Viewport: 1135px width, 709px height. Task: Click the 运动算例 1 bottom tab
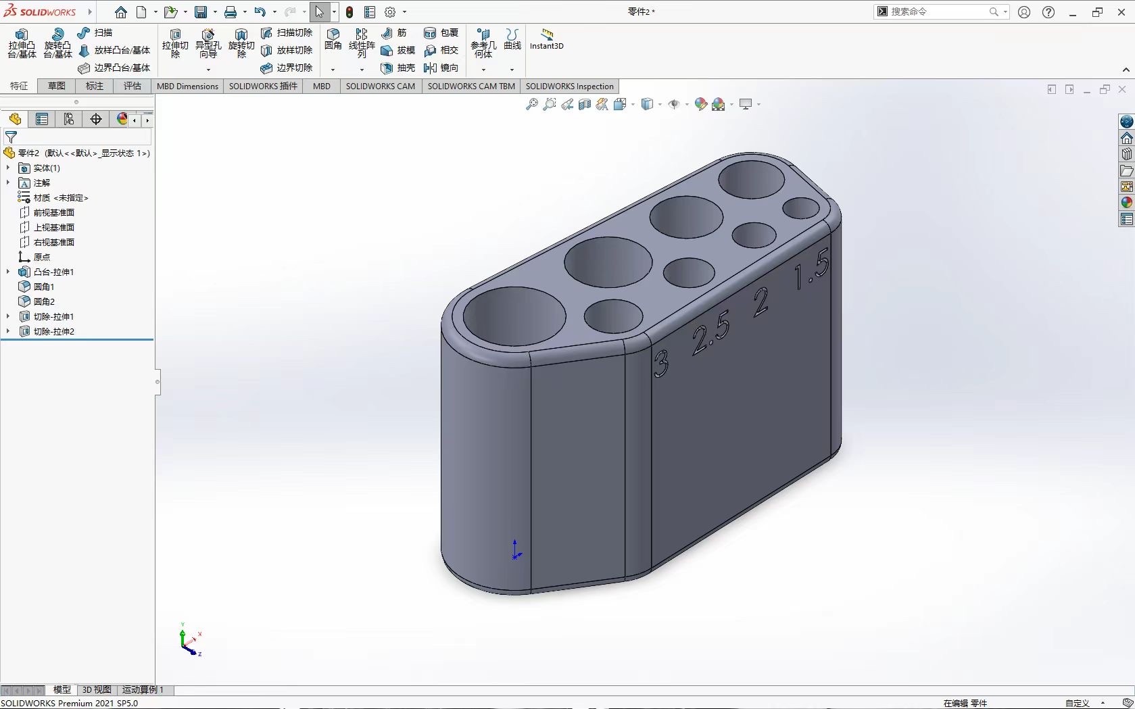tap(143, 689)
